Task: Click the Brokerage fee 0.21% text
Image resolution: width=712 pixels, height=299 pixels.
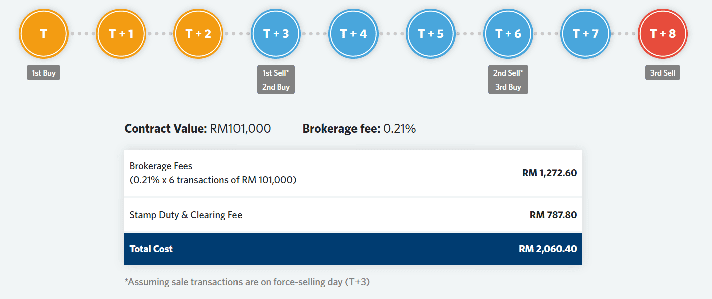Action: point(359,129)
